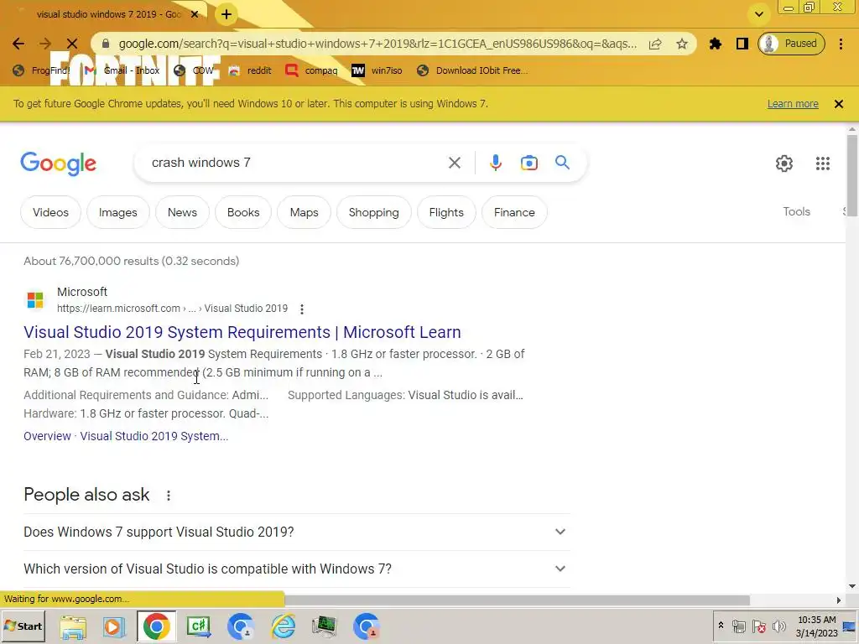Switch to the Books filter
Image resolution: width=859 pixels, height=644 pixels.
(x=243, y=212)
